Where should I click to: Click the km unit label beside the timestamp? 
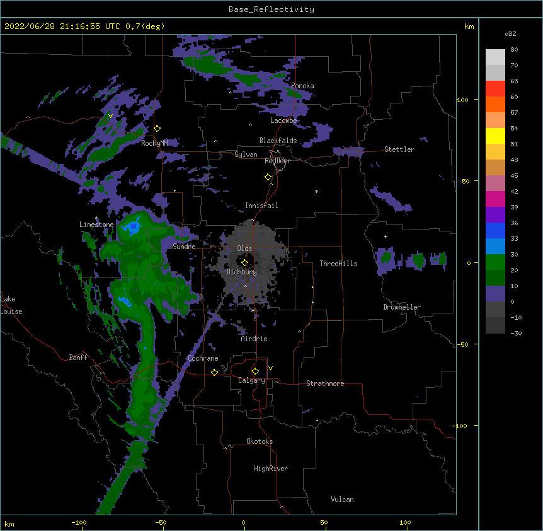coord(469,26)
